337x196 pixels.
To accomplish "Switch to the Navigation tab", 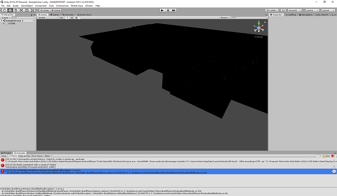I will (x=306, y=15).
